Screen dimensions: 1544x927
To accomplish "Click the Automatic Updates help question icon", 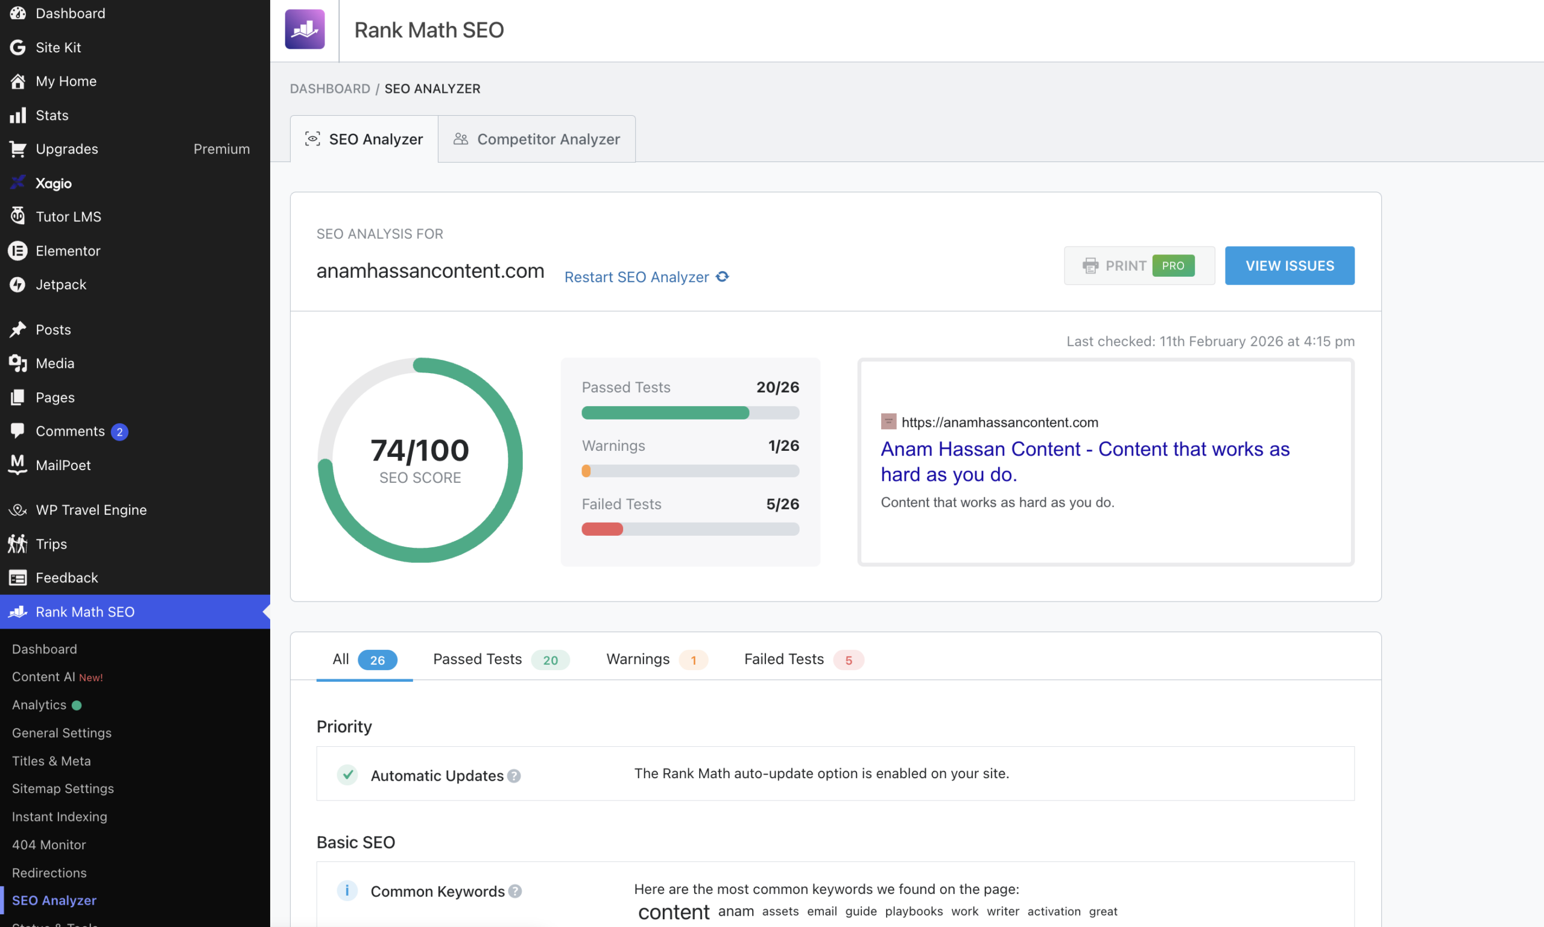I will 514,776.
